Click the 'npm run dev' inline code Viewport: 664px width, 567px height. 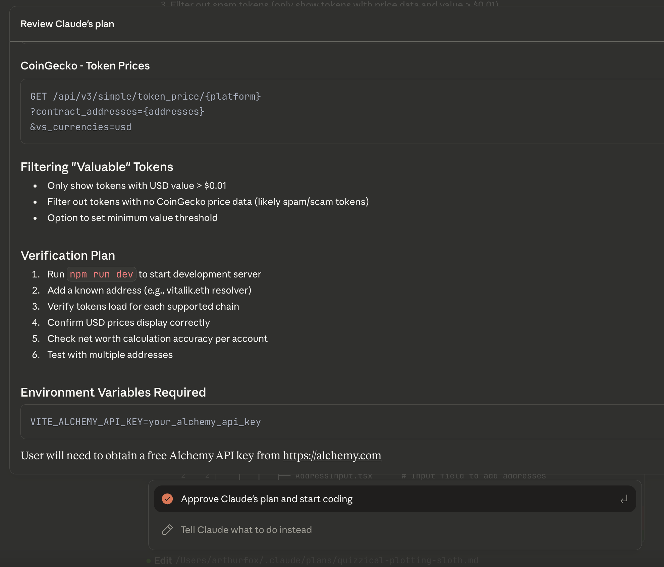101,274
